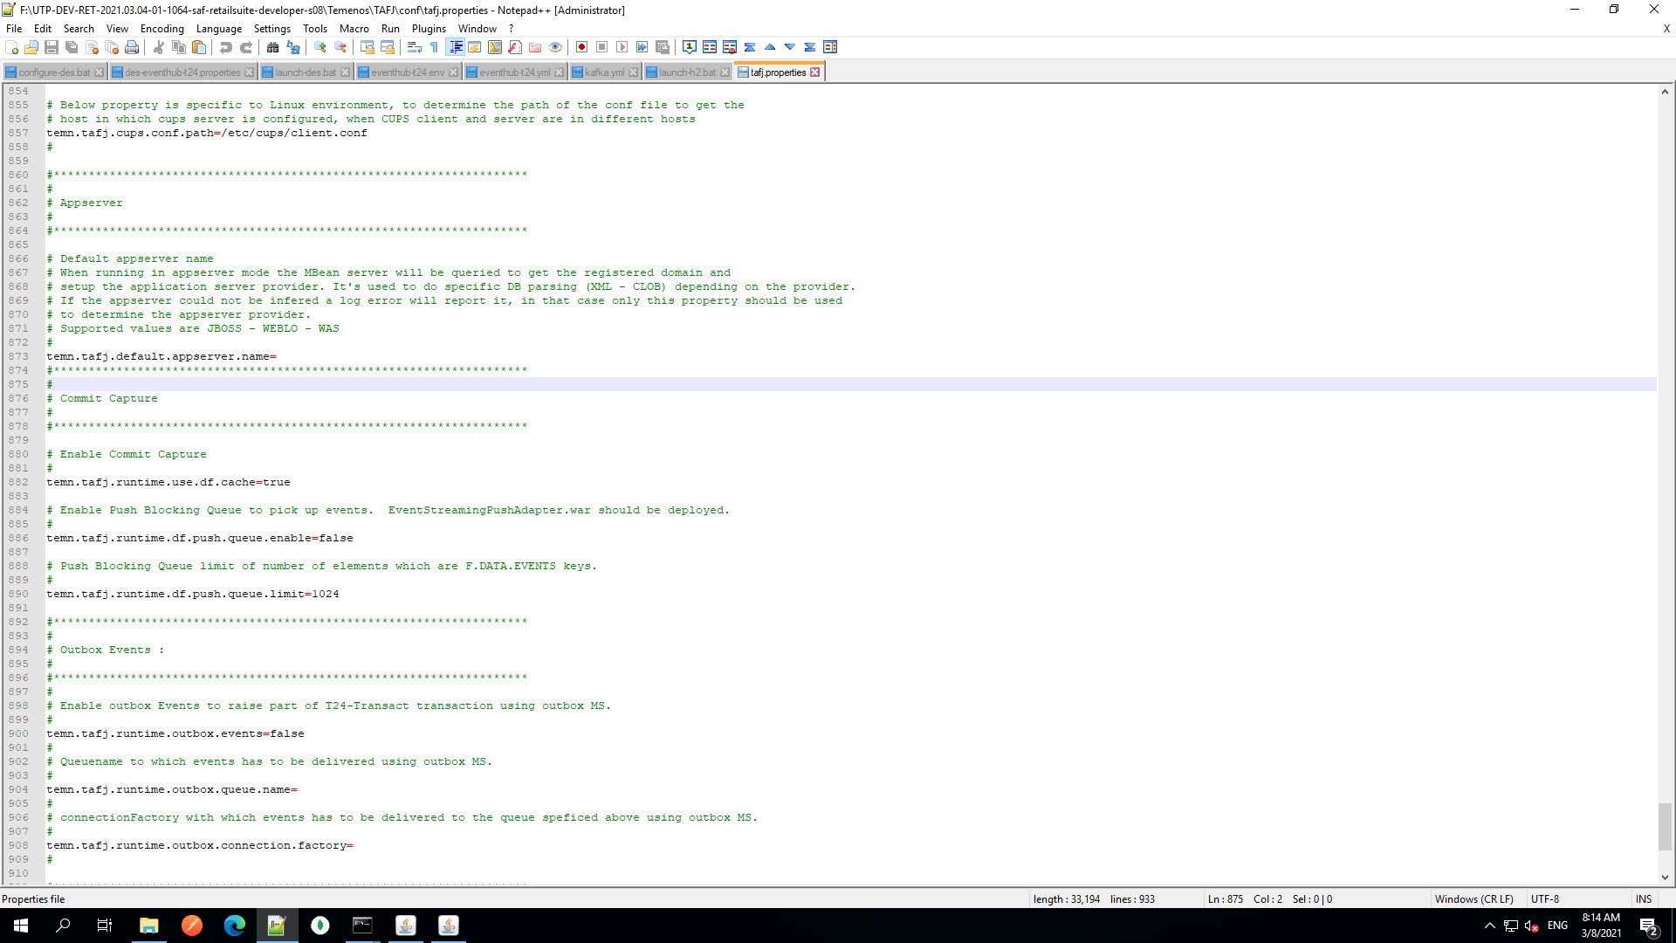The image size is (1676, 943).
Task: Click the vertical scrollbar down arrow
Action: 1665,878
